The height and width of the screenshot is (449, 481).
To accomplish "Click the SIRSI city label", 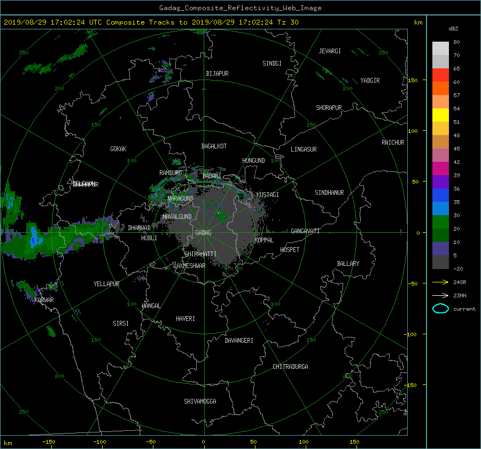I will point(121,324).
